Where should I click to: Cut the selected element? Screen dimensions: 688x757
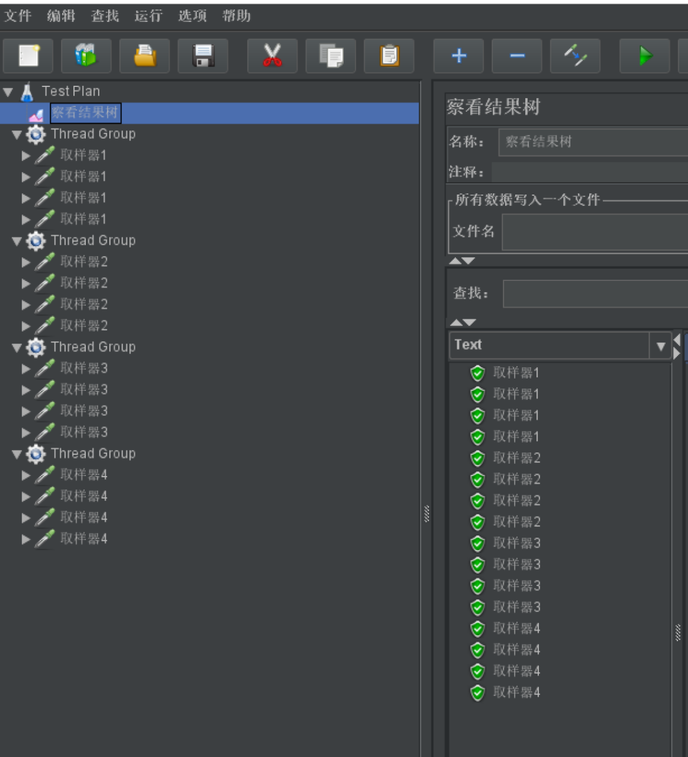[x=272, y=56]
